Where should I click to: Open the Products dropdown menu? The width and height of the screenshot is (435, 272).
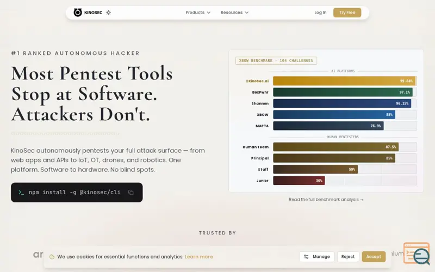pos(198,13)
